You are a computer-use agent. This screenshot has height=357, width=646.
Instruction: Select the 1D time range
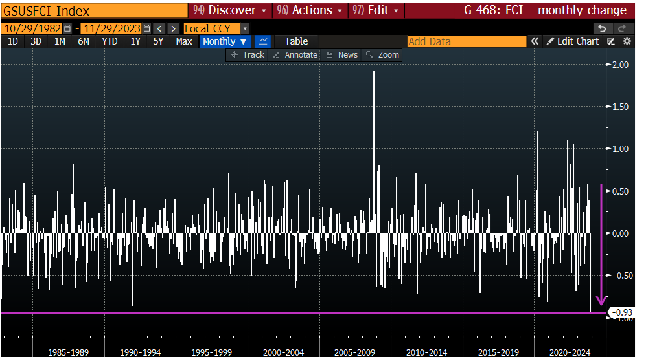pos(13,41)
